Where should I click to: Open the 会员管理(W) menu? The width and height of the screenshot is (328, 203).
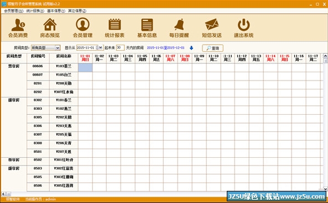[x=14, y=11]
